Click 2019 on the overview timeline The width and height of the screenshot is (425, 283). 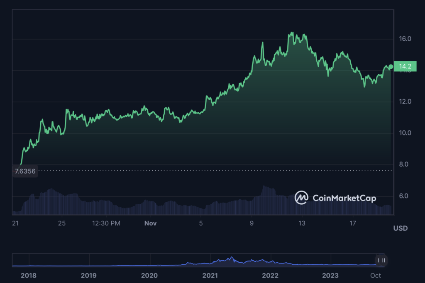click(x=89, y=276)
